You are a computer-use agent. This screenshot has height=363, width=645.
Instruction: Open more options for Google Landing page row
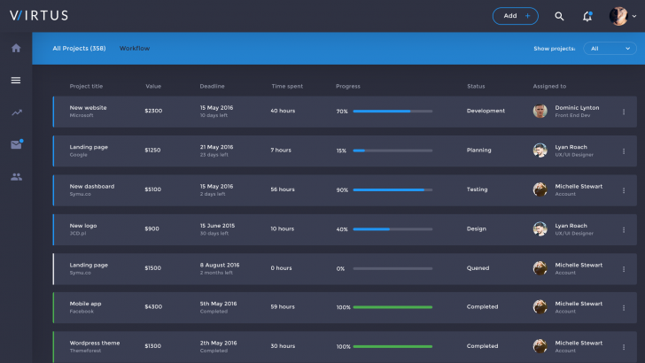tap(624, 151)
